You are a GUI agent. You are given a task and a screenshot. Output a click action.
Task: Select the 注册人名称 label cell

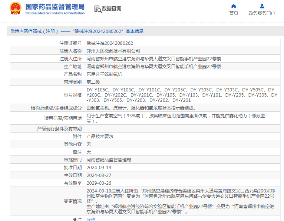coord(70,51)
